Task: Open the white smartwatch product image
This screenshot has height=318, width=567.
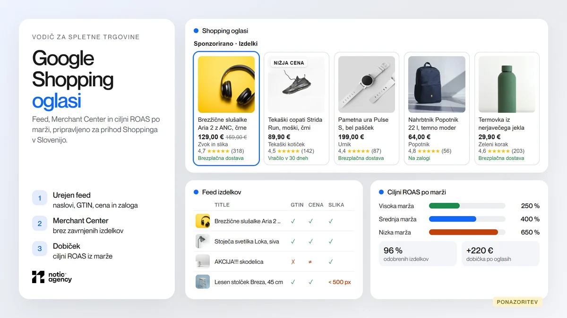Action: [367, 84]
